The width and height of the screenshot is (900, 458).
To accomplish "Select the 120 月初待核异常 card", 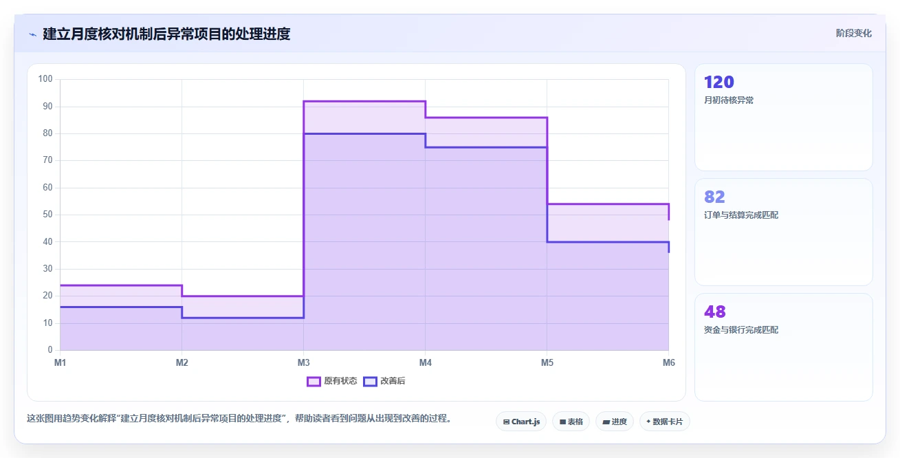I will (783, 117).
